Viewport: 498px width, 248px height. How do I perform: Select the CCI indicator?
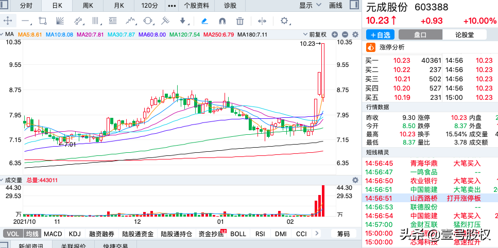coord(301,234)
